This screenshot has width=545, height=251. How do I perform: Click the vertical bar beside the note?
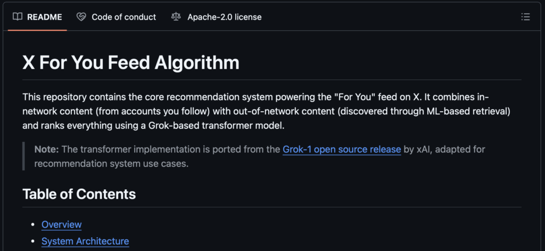click(x=24, y=156)
